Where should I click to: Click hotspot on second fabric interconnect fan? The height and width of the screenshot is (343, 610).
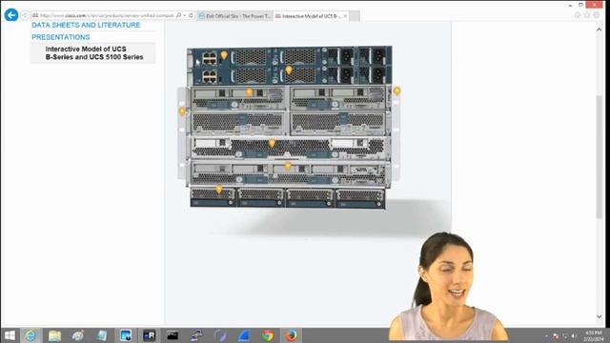click(x=289, y=70)
